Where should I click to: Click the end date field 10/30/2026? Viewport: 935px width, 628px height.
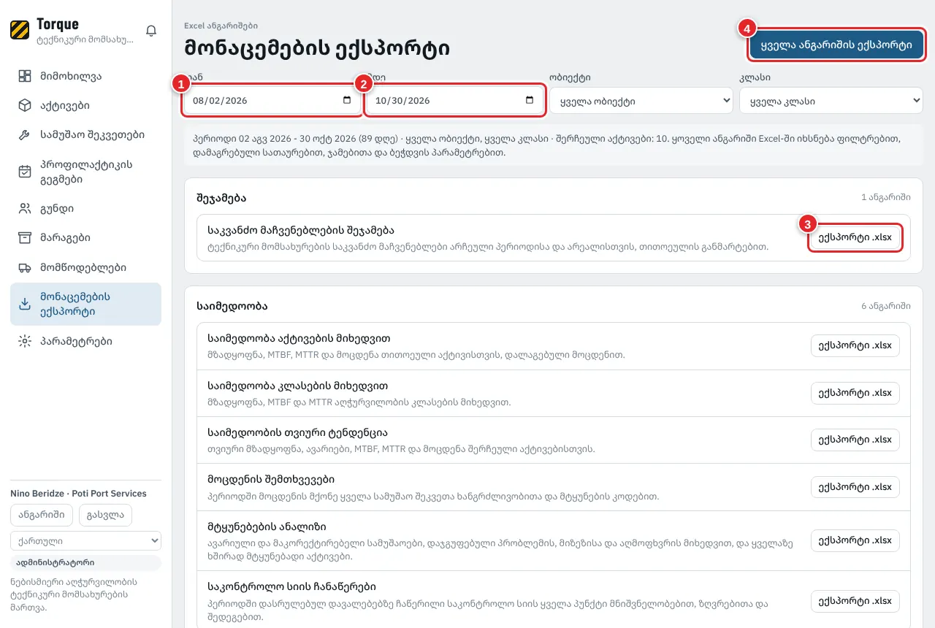tap(454, 101)
